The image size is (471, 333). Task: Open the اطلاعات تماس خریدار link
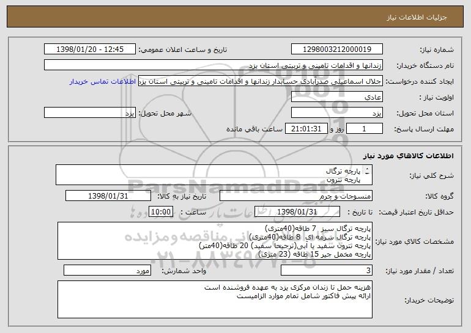(102, 82)
